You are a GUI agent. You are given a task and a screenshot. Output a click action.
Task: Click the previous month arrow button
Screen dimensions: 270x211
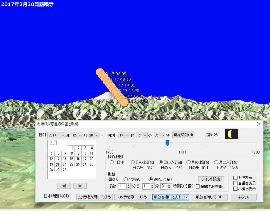click(x=64, y=186)
